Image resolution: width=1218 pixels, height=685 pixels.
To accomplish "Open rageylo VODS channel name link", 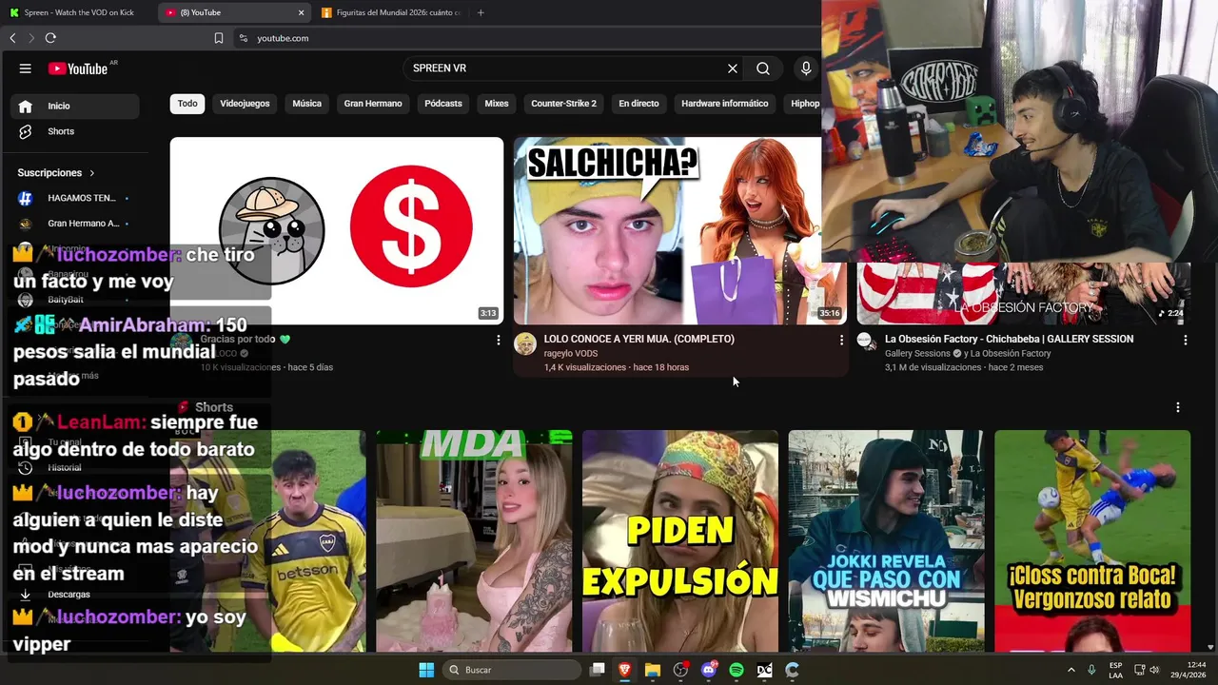I will point(570,353).
